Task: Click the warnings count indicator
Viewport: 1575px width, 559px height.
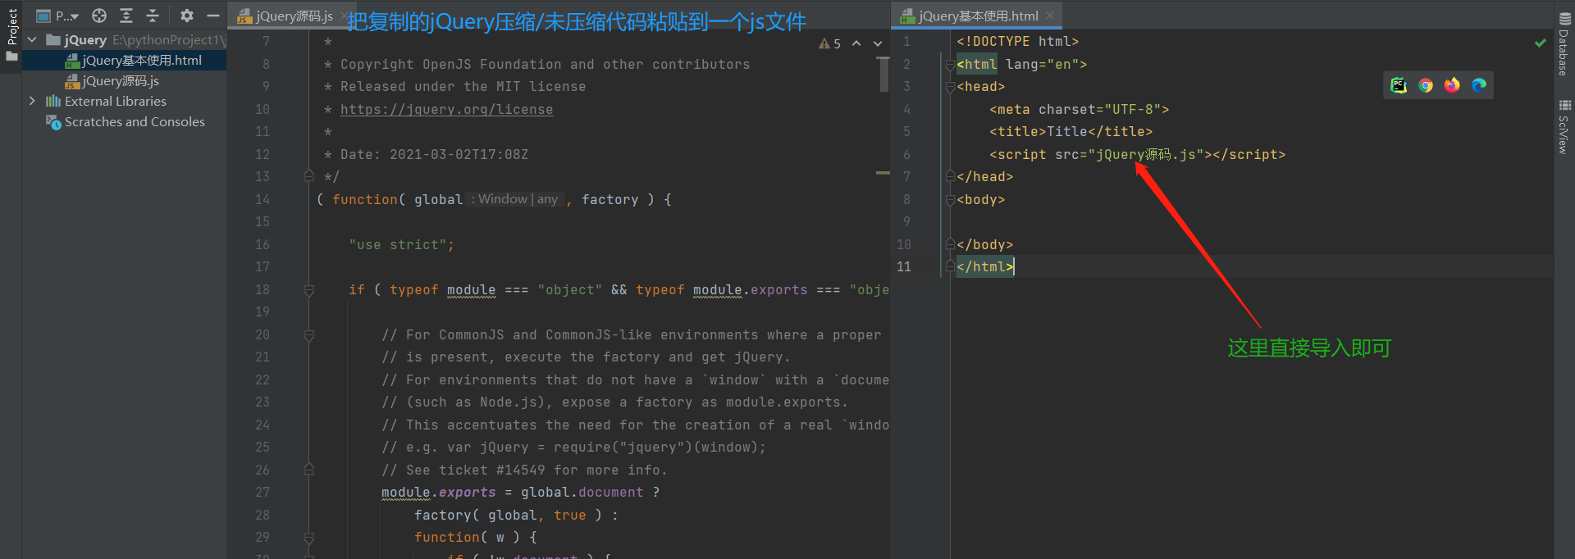Action: (x=829, y=43)
